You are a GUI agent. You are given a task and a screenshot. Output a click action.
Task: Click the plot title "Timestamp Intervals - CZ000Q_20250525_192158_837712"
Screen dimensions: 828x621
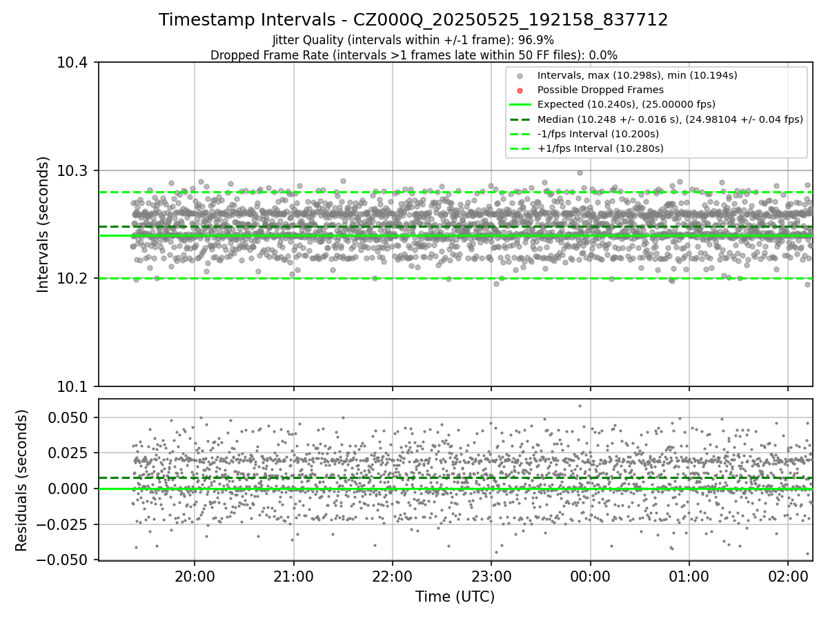(413, 20)
